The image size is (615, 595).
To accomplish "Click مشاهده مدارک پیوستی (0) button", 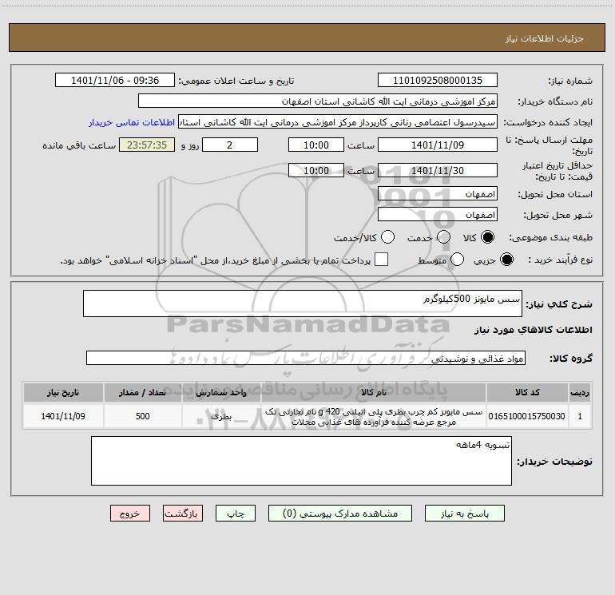I will pos(340,514).
